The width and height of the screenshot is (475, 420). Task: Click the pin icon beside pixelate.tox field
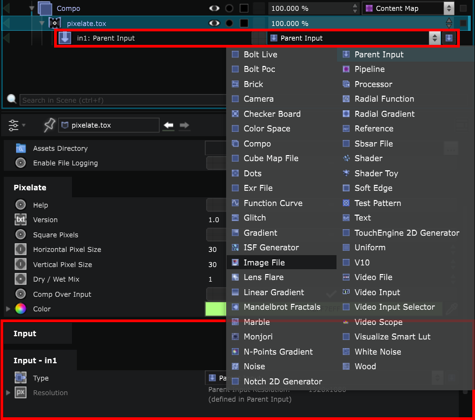point(49,125)
